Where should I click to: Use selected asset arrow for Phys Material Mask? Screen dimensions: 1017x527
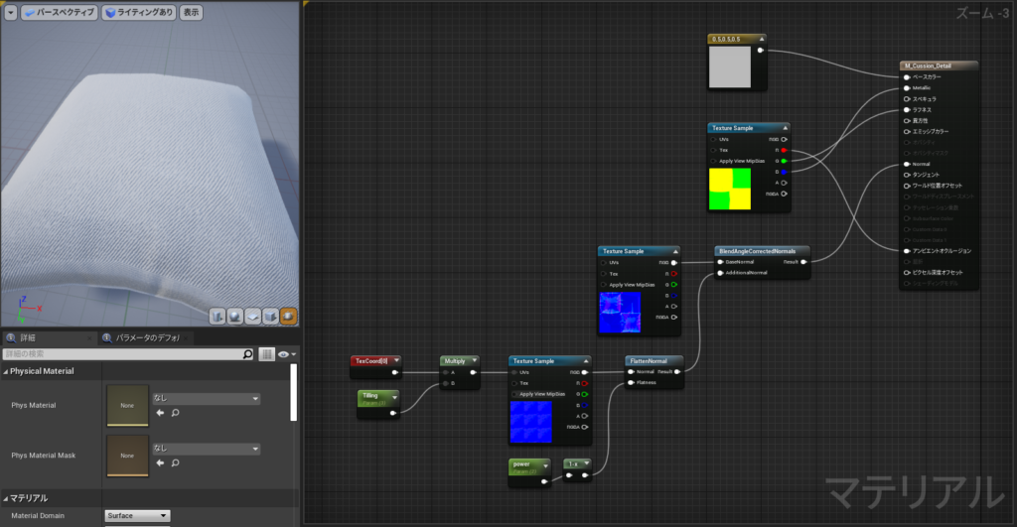(160, 462)
